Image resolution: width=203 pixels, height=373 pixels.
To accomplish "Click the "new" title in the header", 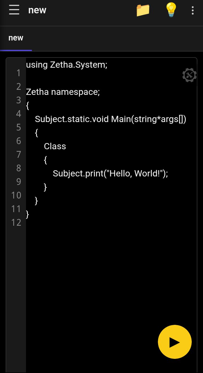I will [x=37, y=10].
